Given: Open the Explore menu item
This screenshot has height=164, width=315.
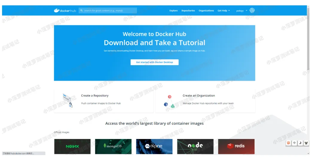Looking at the screenshot, I should [x=173, y=11].
